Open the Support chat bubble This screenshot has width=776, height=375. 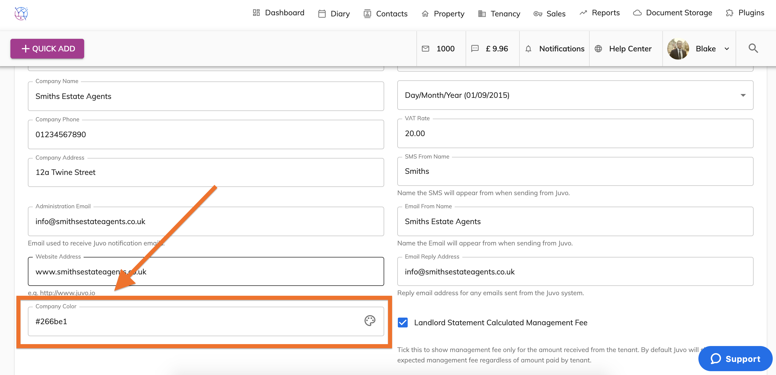pyautogui.click(x=735, y=359)
